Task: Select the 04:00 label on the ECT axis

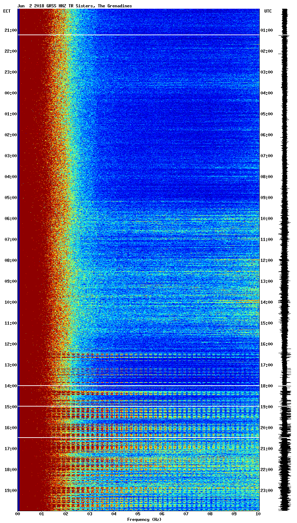Action: tap(11, 177)
